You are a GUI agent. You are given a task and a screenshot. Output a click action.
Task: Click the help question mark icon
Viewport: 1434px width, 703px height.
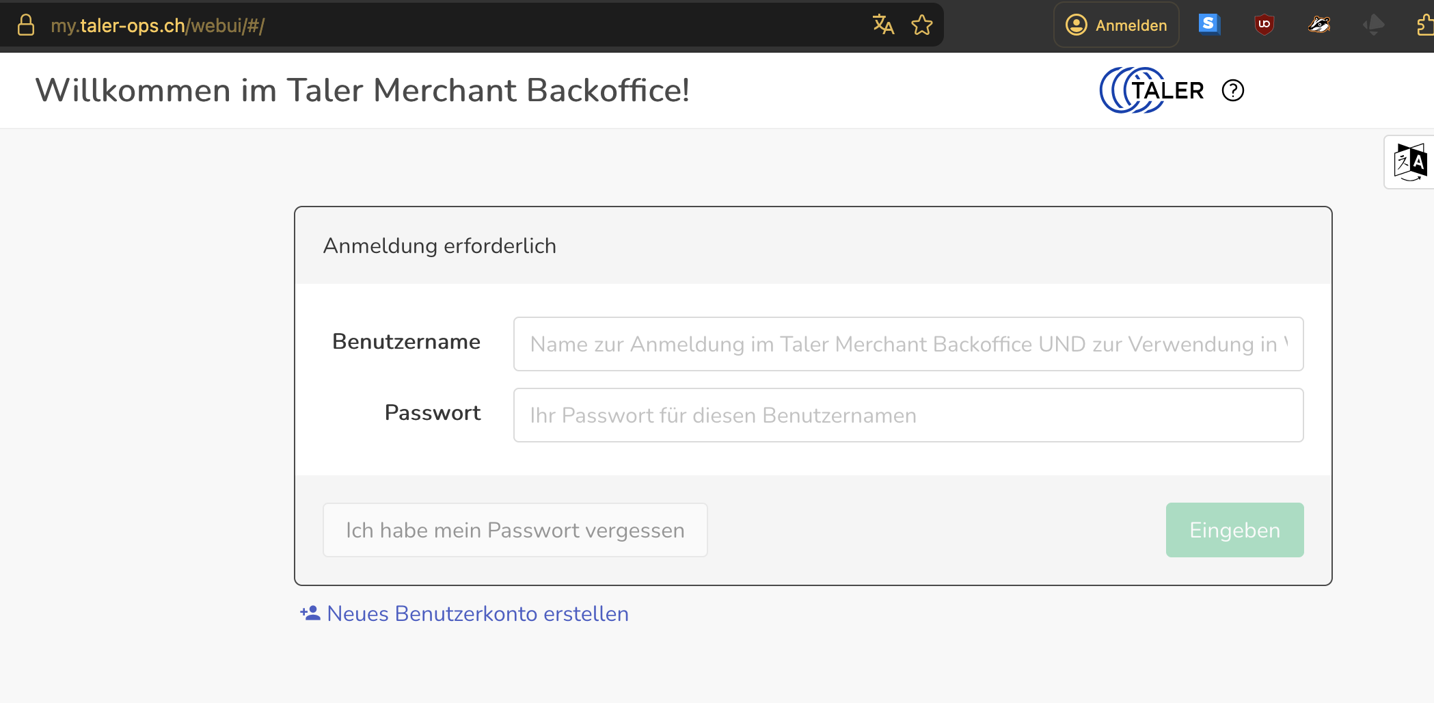point(1232,90)
